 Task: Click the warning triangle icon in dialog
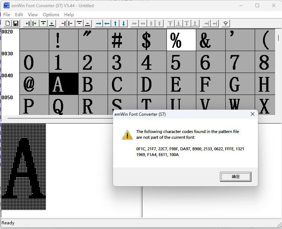(127, 135)
